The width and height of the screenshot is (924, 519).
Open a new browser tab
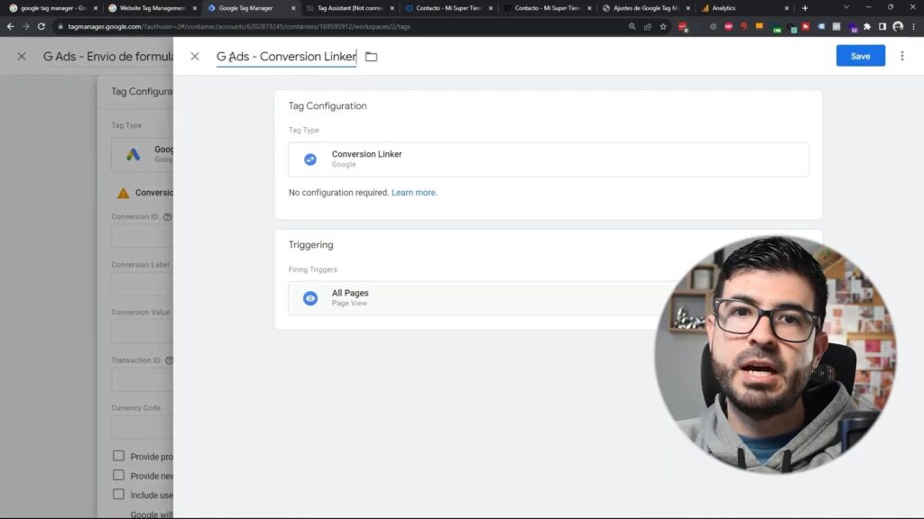(x=805, y=8)
